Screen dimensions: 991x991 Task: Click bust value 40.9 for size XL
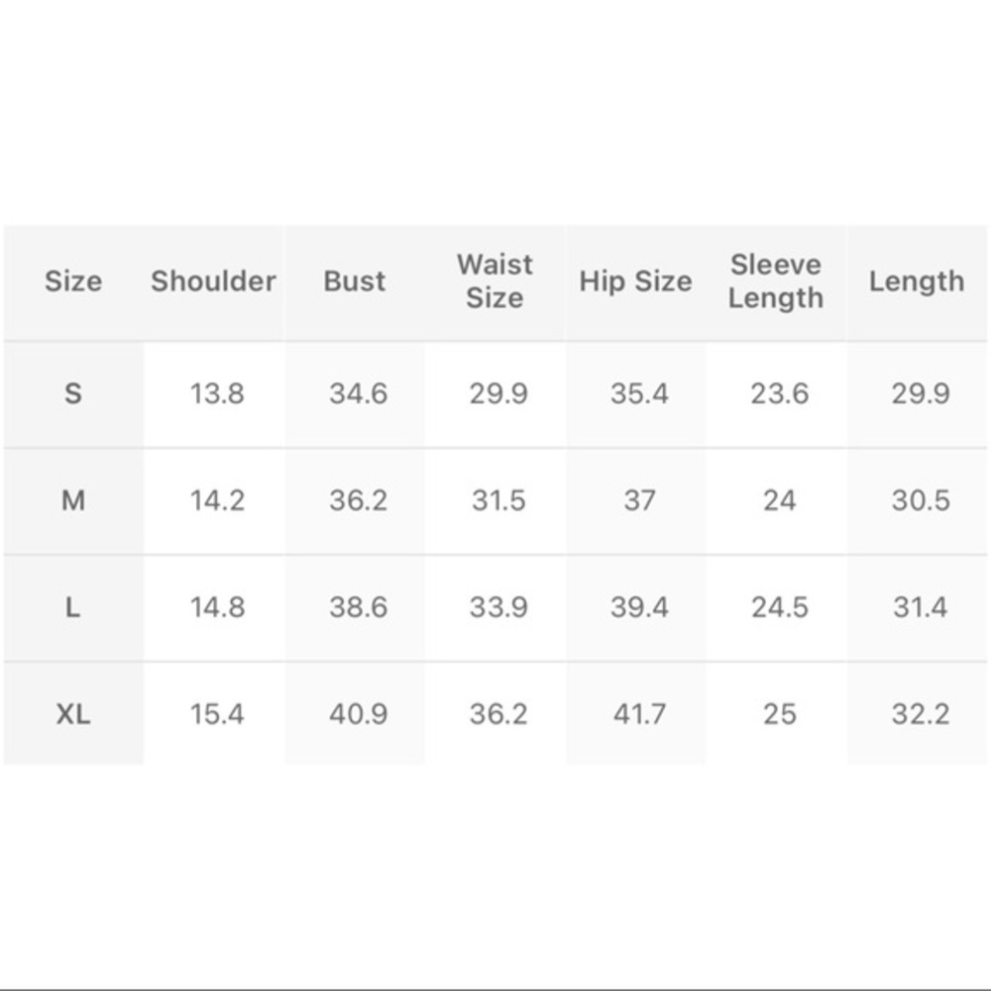tap(358, 714)
